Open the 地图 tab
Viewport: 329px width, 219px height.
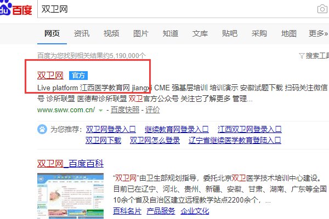289,33
